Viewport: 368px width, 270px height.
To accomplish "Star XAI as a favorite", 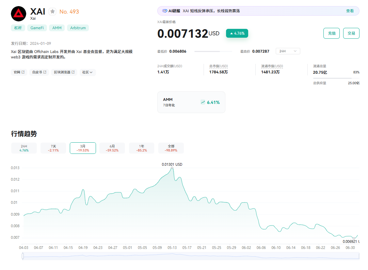I will tap(52, 11).
